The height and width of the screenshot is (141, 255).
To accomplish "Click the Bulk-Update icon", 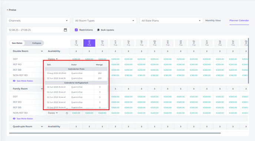I will click(x=98, y=30).
